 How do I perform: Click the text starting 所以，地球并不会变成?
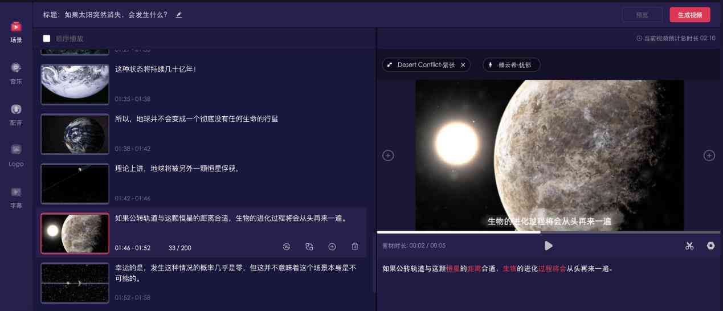tap(197, 119)
